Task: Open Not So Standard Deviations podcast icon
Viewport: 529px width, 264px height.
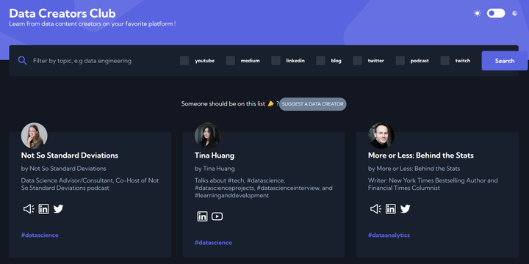Action: coord(29,209)
